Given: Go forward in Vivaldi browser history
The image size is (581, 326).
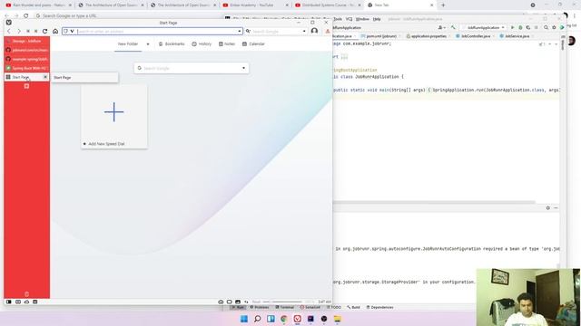Looking at the screenshot, I should [x=19, y=32].
